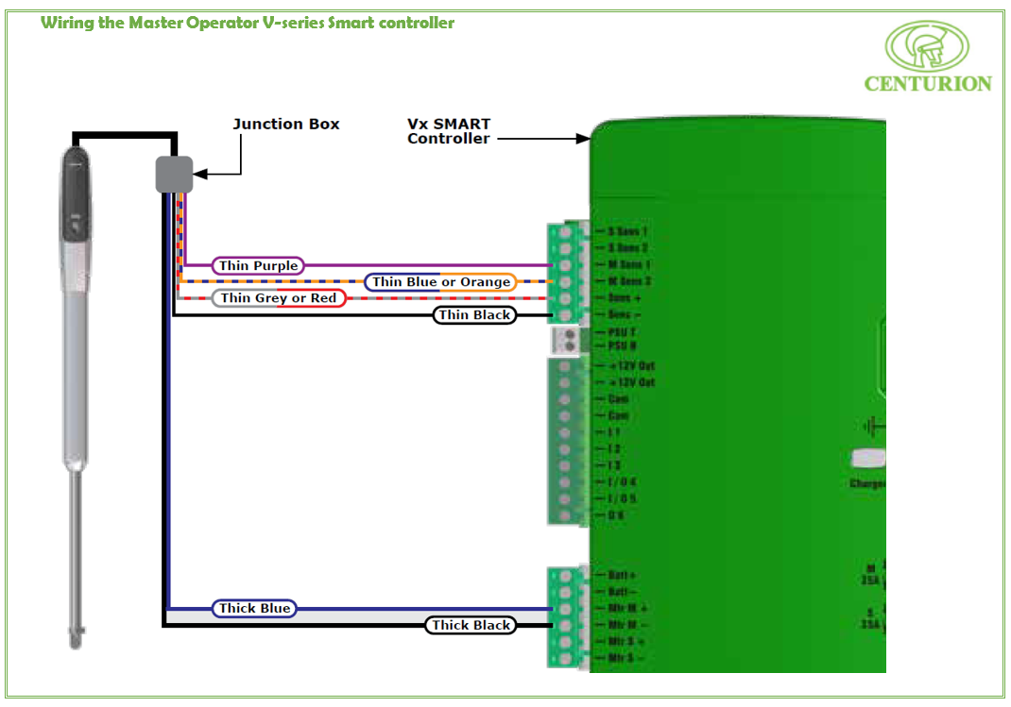Viewport: 1011px width, 707px height.
Task: Click the 'Batt -' terminal label
Action: point(623,592)
